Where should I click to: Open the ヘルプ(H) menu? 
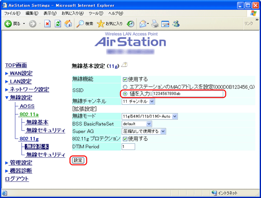click(x=116, y=13)
